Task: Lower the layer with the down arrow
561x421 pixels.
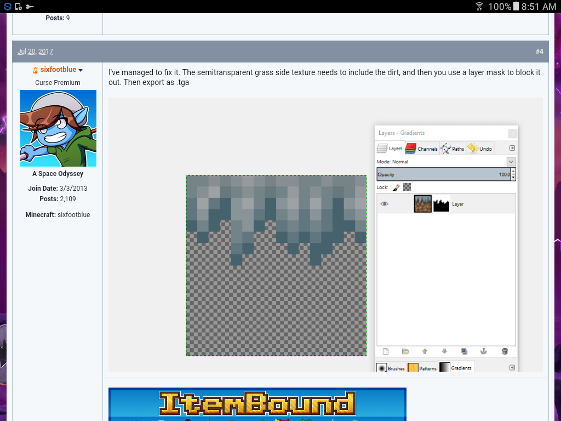Action: (x=444, y=351)
